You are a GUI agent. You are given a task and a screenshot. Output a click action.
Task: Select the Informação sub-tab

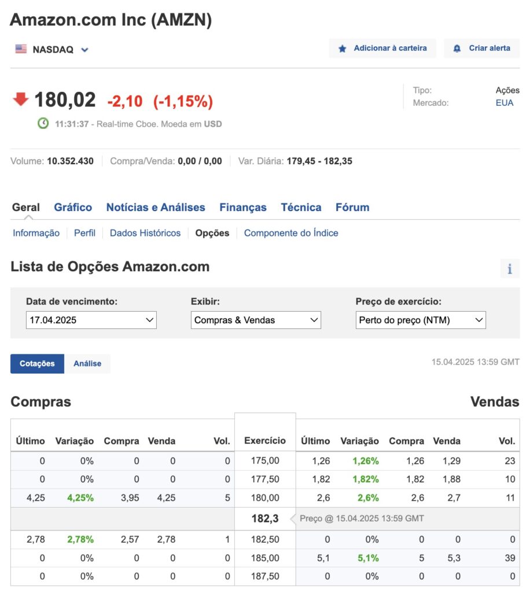(x=36, y=233)
